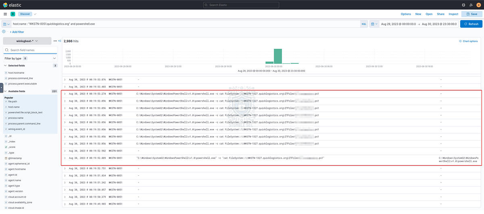Click the Refresh button
The width and height of the screenshot is (484, 214).
[x=471, y=24]
